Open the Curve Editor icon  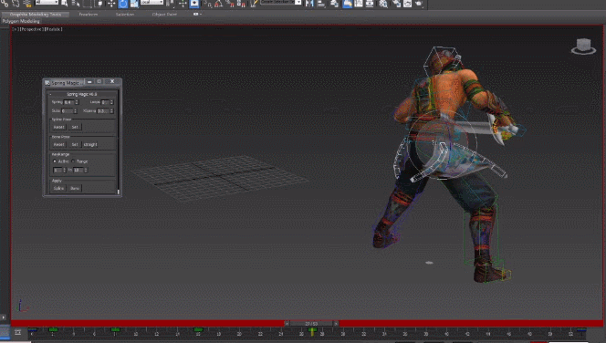pos(359,4)
